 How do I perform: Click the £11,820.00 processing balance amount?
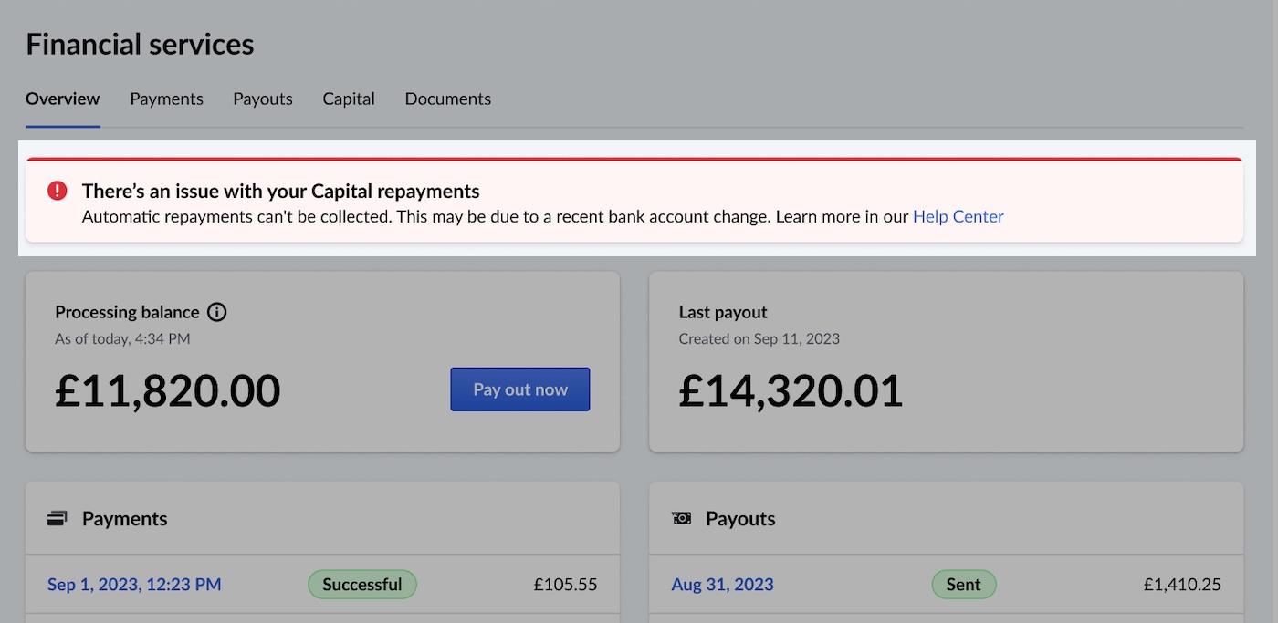(x=166, y=390)
